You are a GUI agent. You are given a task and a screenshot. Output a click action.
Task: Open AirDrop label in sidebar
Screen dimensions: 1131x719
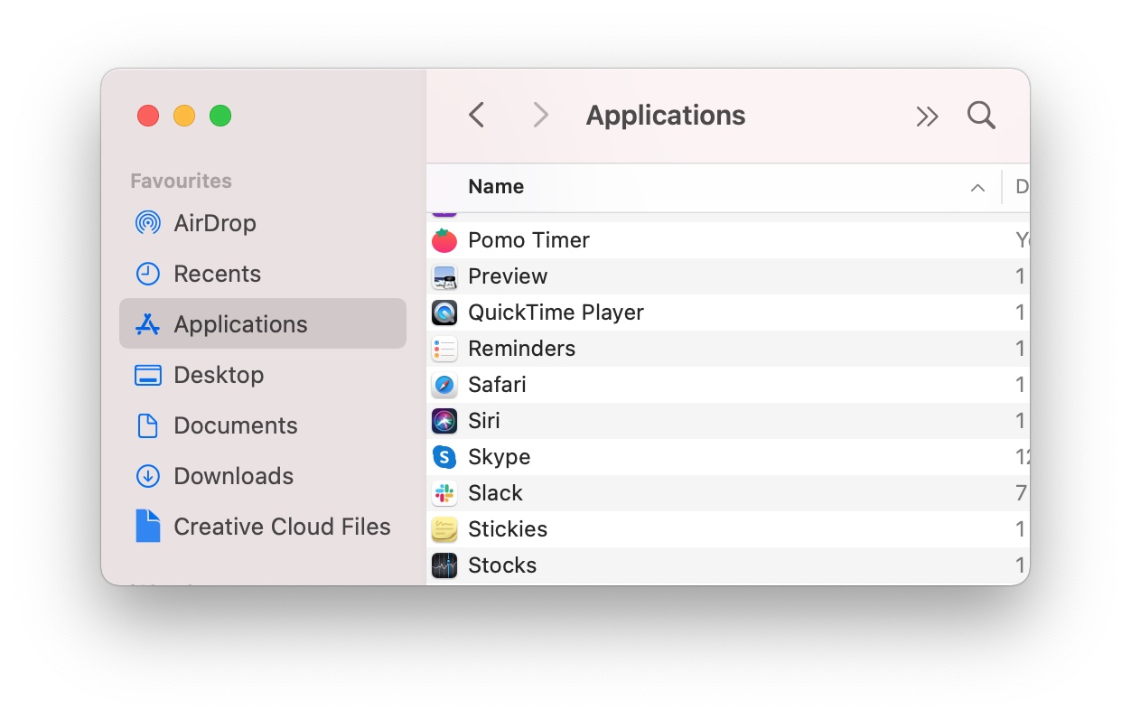(x=215, y=223)
